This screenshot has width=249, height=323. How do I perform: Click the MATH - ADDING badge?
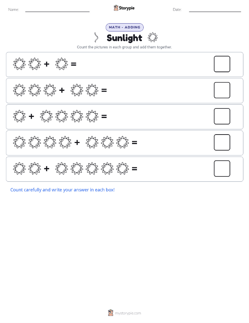tap(124, 27)
